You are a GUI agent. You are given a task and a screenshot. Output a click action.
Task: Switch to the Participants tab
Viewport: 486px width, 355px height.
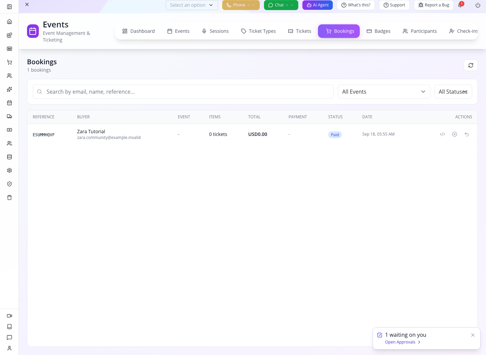[420, 31]
